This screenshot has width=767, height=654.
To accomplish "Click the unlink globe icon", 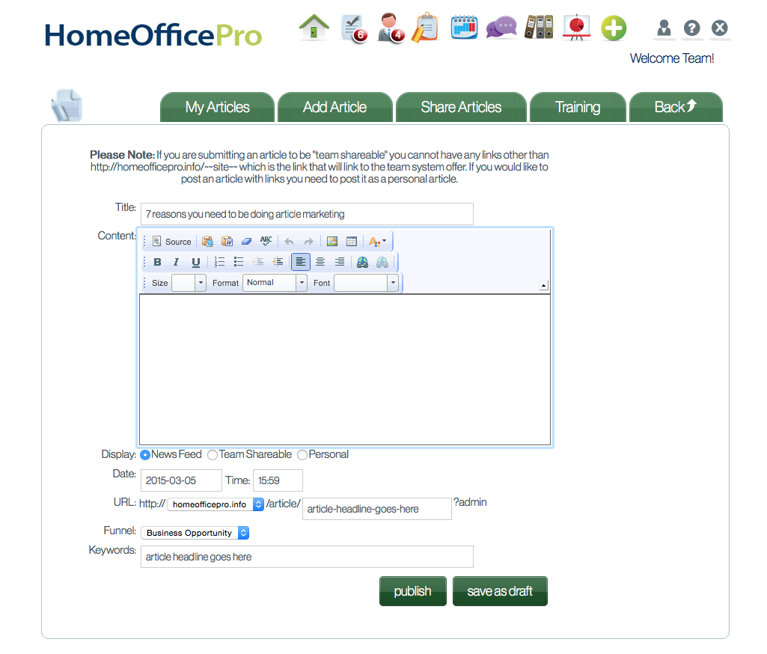I will point(382,262).
